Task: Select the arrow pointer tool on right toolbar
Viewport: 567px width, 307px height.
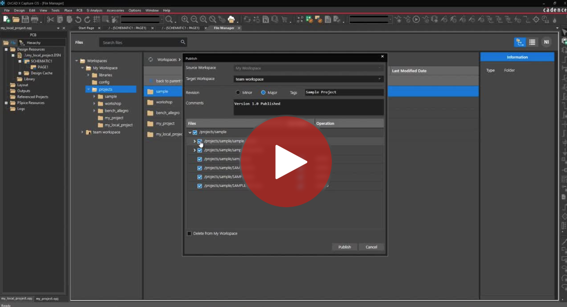Action: (564, 32)
